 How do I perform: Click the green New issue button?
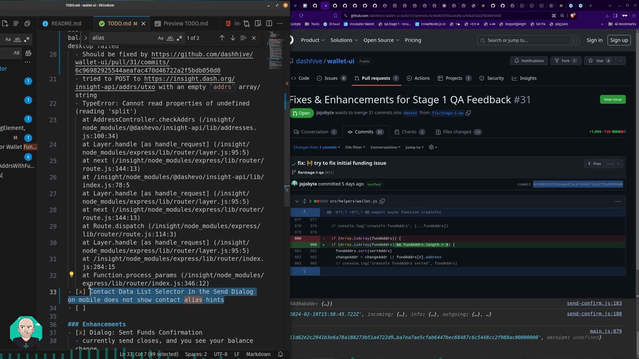pos(613,99)
